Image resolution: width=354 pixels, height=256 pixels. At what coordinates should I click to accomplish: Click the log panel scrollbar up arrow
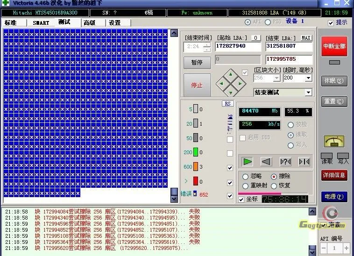312,212
